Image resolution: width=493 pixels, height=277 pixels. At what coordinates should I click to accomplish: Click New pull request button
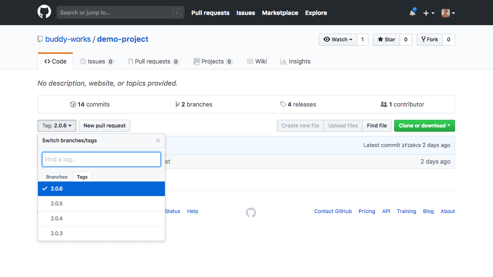point(104,126)
